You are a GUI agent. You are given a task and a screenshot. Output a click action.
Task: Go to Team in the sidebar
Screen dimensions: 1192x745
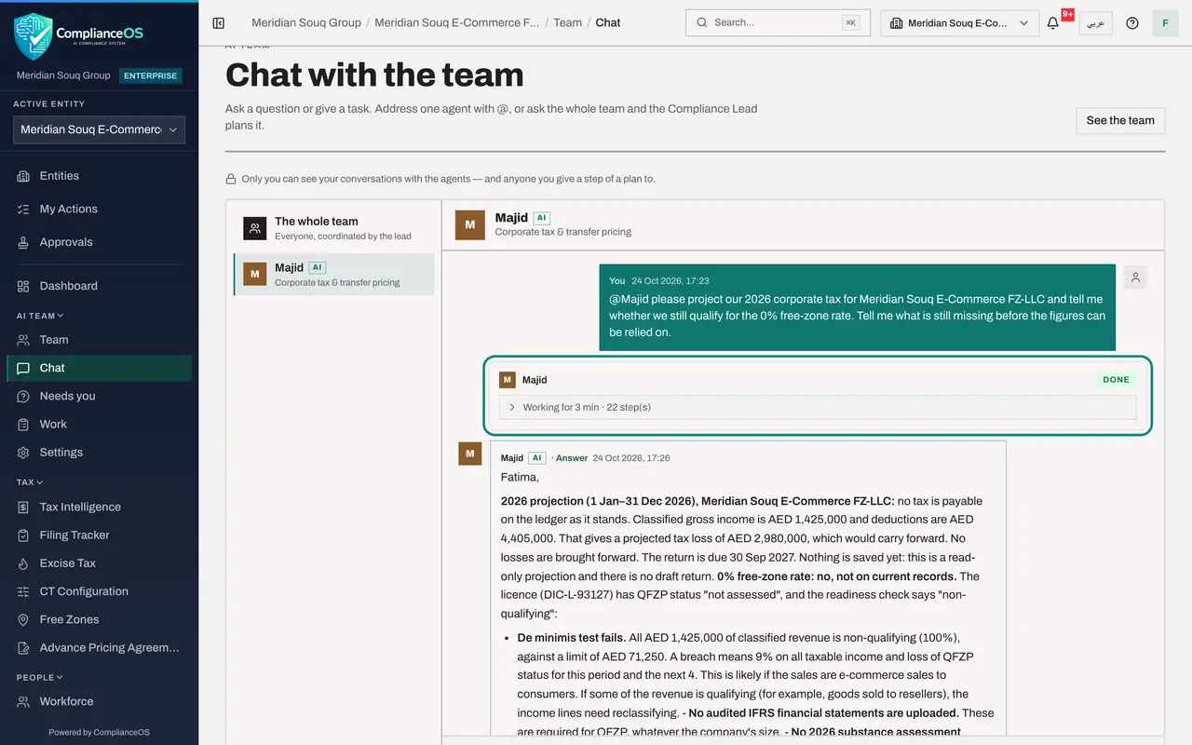pyautogui.click(x=99, y=340)
